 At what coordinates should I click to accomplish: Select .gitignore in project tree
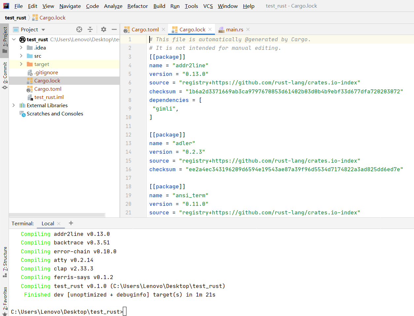point(46,72)
